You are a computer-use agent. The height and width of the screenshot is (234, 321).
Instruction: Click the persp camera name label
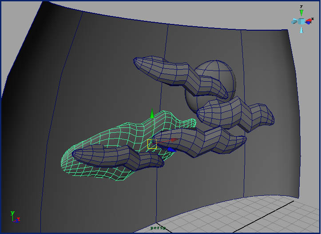158,228
